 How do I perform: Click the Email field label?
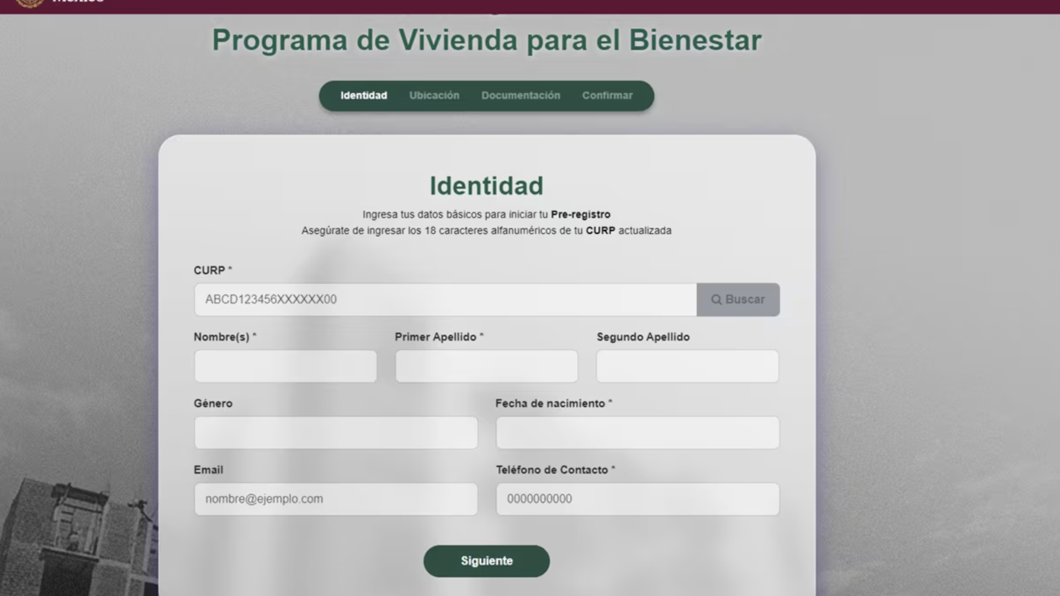[x=208, y=470]
